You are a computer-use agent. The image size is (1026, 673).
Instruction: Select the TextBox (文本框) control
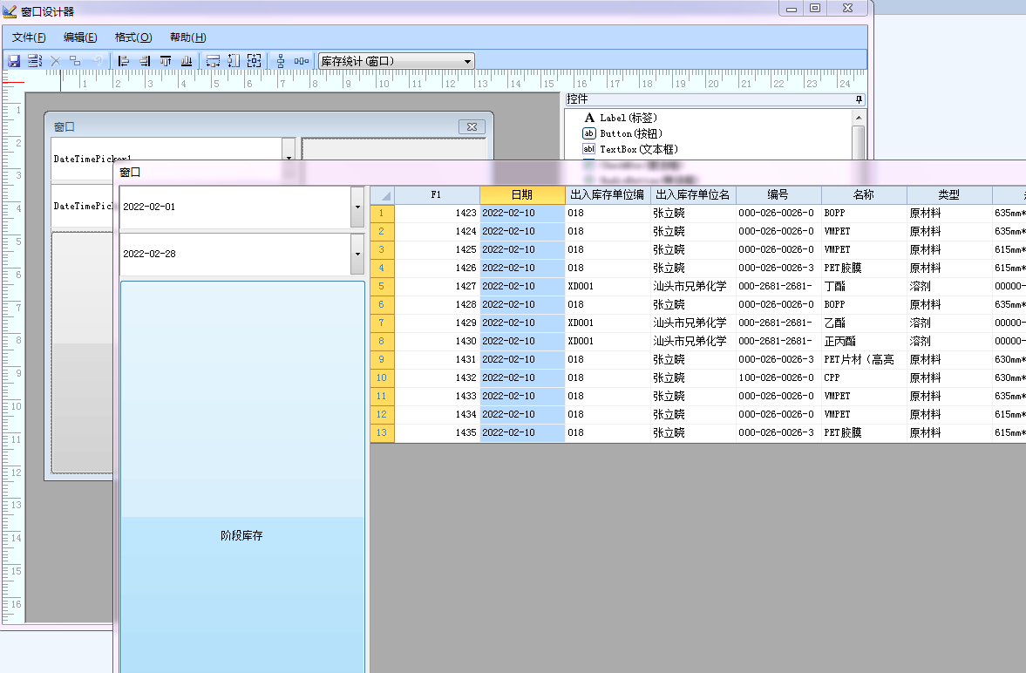(x=630, y=149)
